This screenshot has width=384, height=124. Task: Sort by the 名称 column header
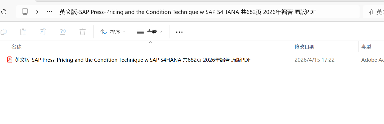pyautogui.click(x=16, y=47)
